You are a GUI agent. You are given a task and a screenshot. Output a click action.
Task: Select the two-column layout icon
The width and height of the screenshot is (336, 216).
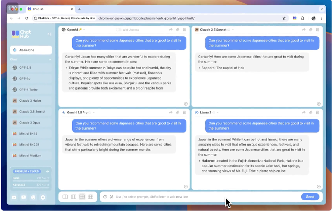(x=65, y=197)
